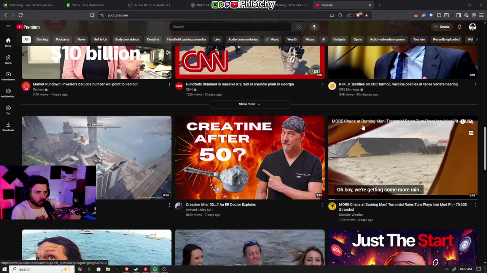Screen dimensions: 487x273
Task: Open the browser main menu
Action: (x=482, y=15)
